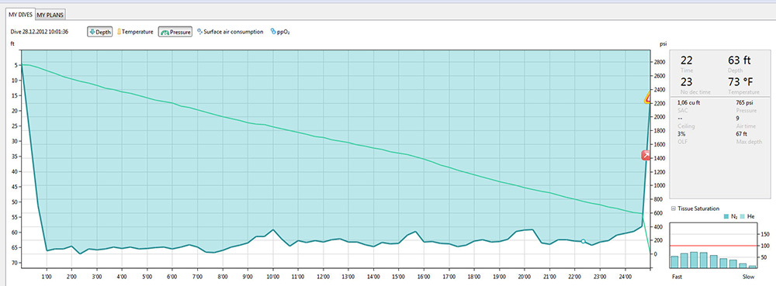Click the Fast label under saturation bars
This screenshot has height=286, width=776.
[x=676, y=277]
